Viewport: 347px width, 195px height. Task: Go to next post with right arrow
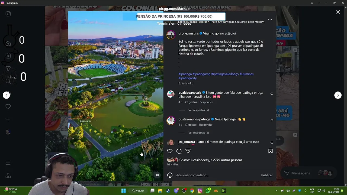point(338,95)
